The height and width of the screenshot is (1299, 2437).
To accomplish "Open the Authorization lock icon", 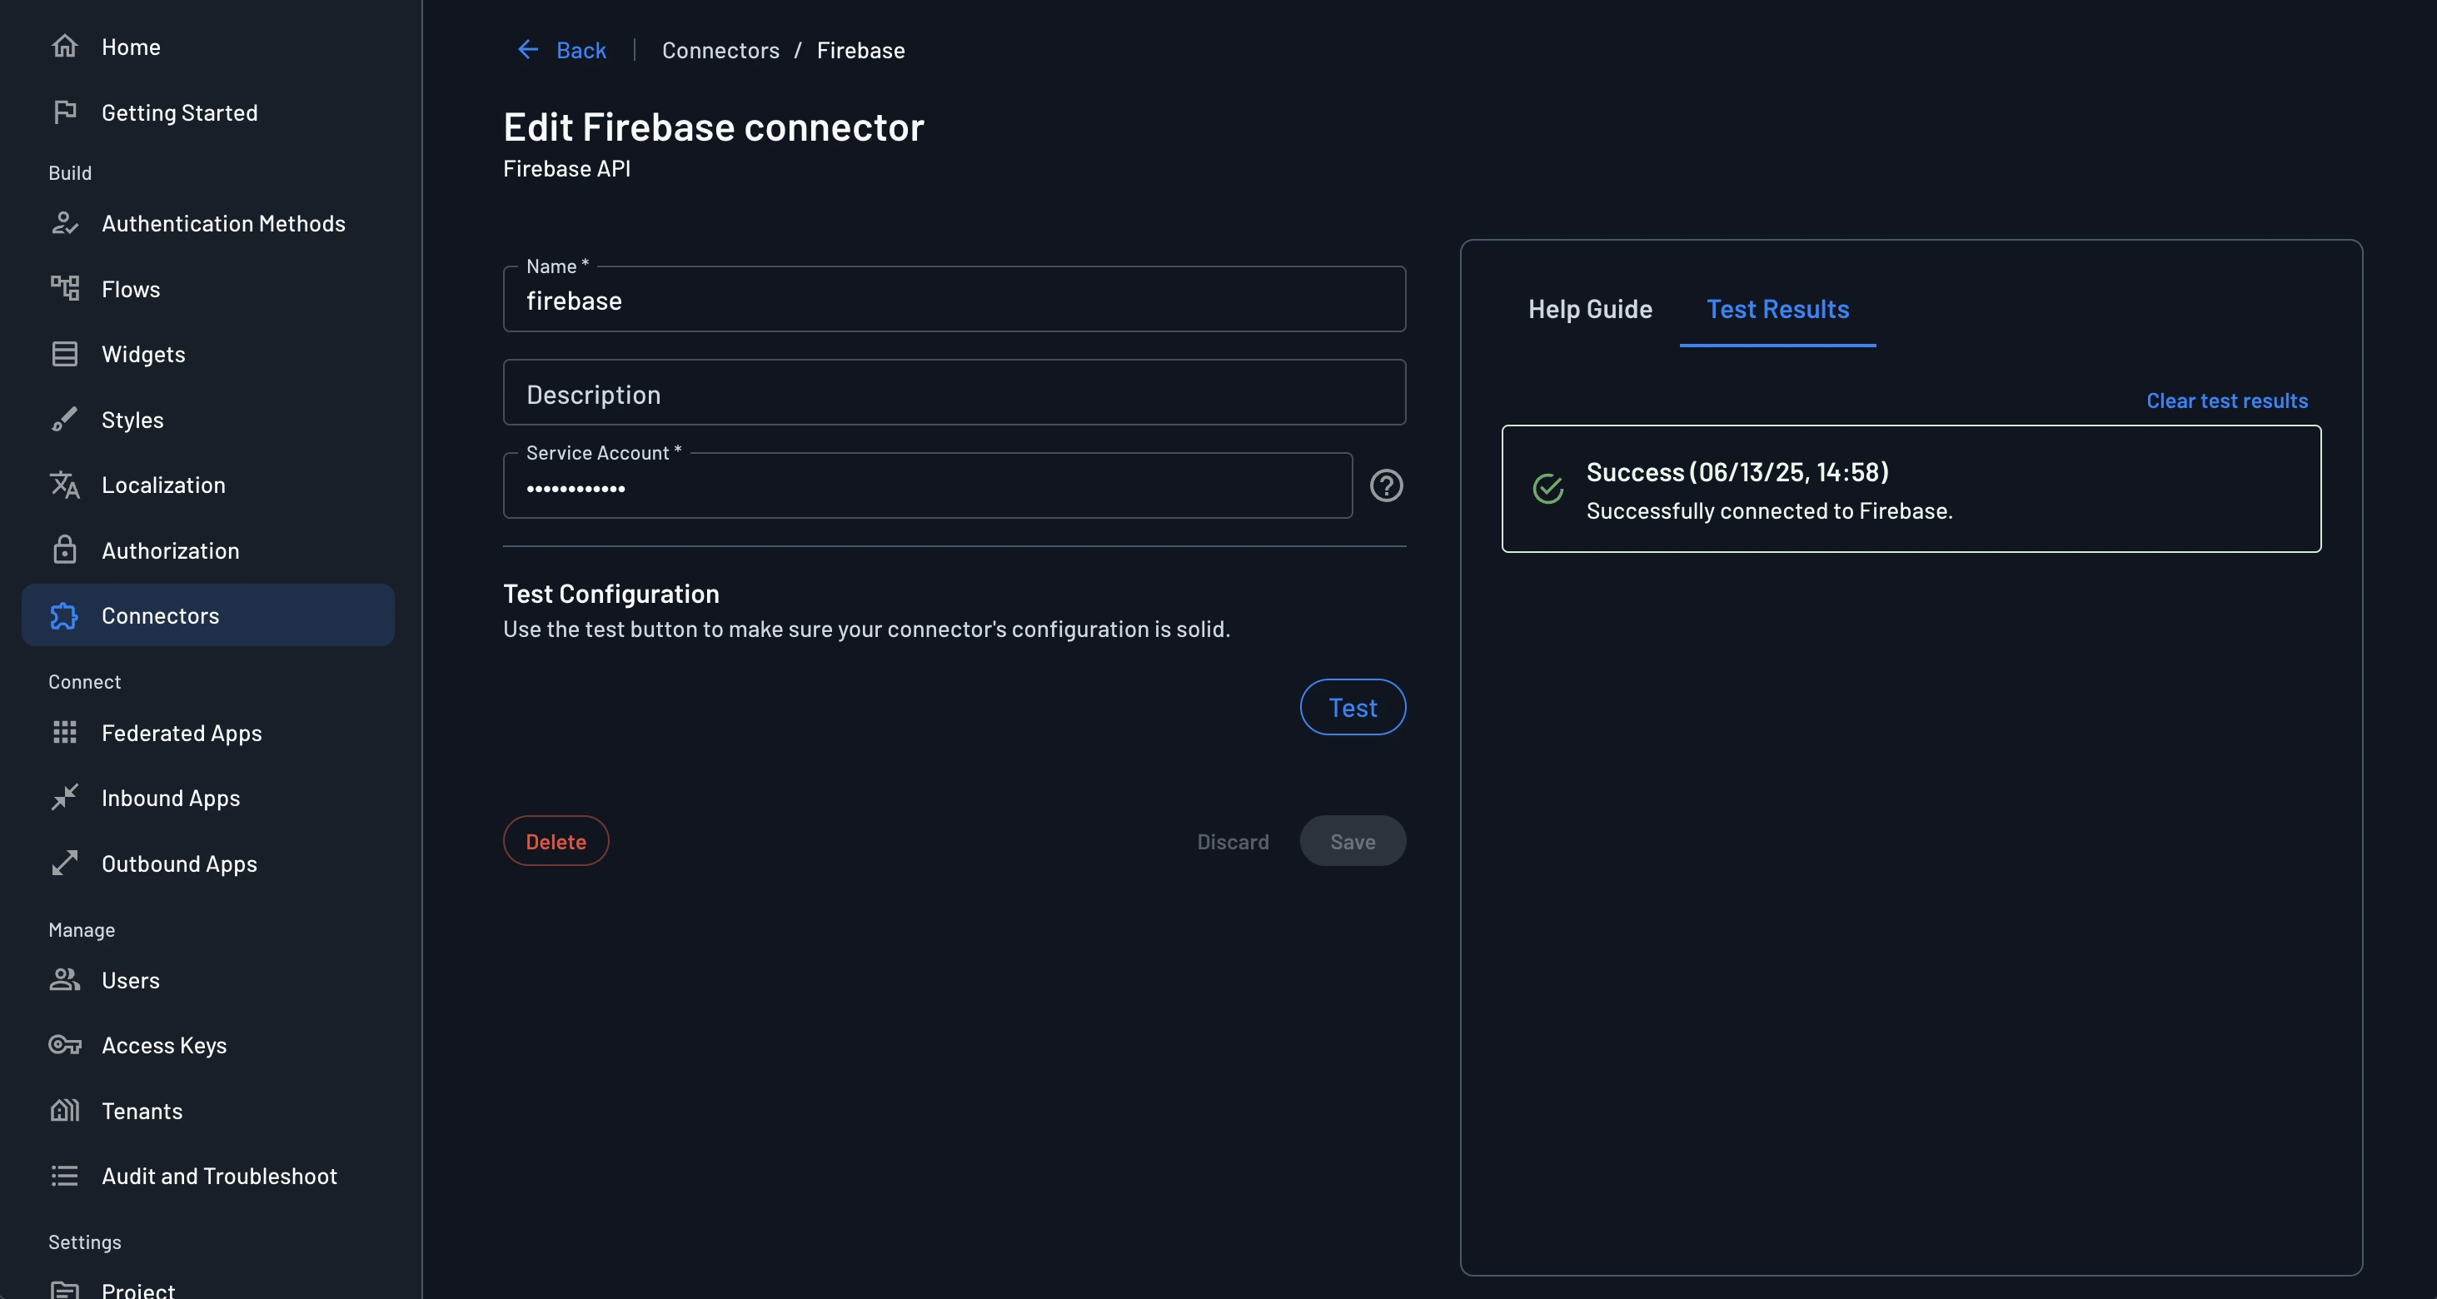I will 64,550.
